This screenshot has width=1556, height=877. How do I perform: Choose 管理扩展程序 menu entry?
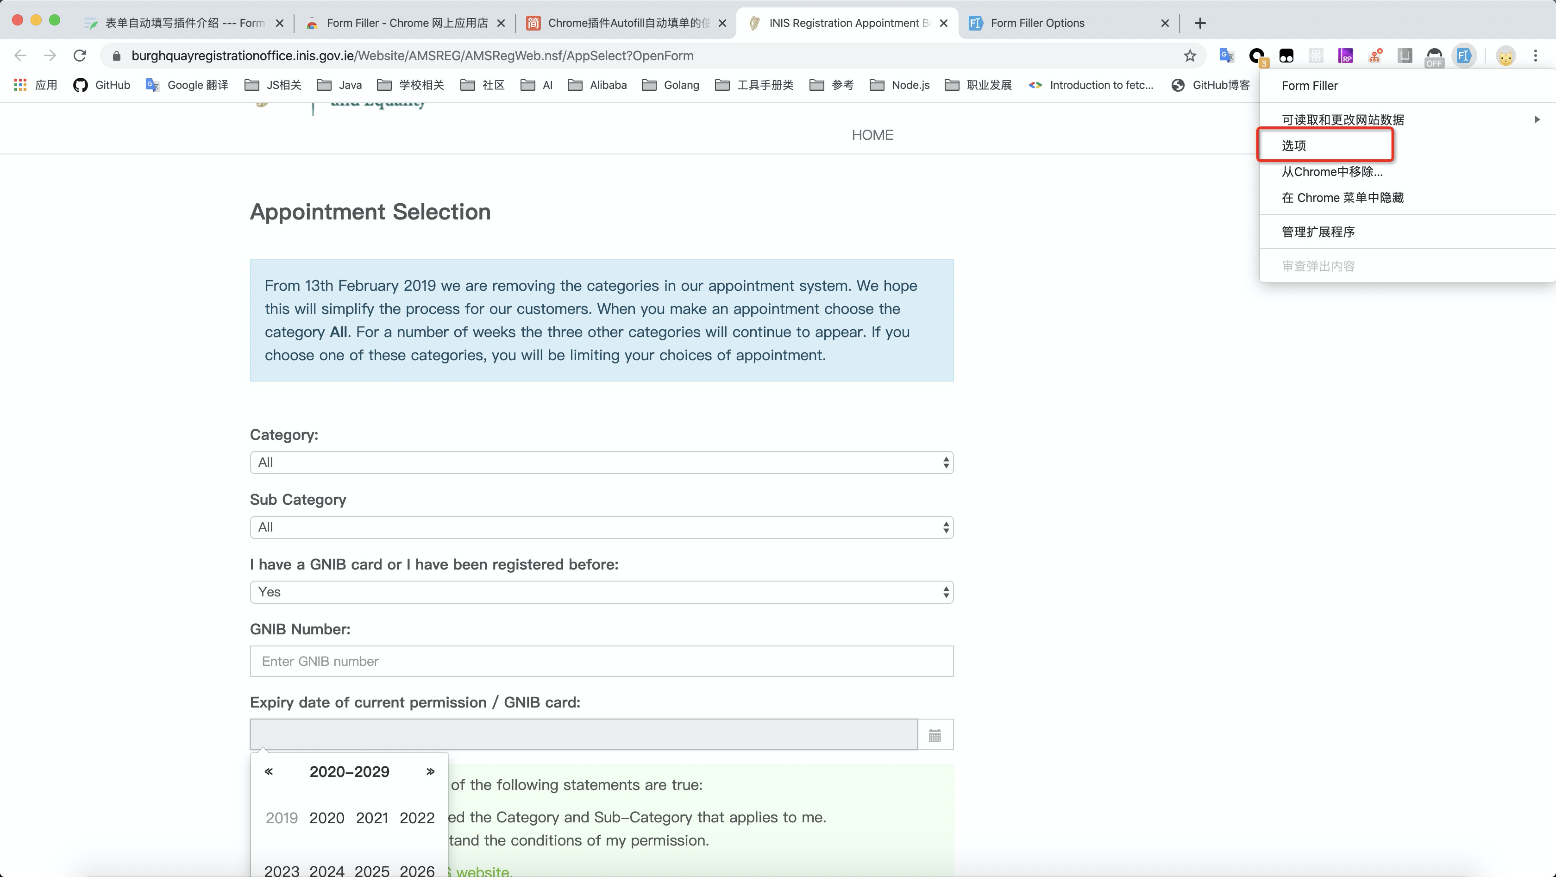coord(1318,232)
